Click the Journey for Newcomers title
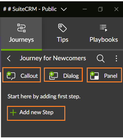Viewport: 123px width, 138px height. 53,58
